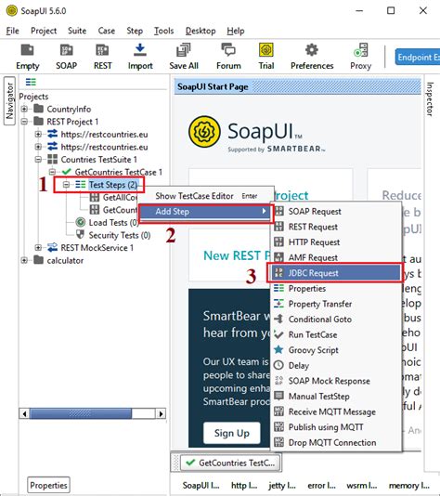The image size is (440, 496).
Task: Click the navigator horizontal scrollbar right arrow
Action: [161, 413]
